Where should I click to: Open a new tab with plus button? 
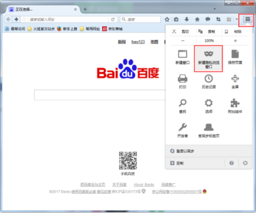coord(85,9)
